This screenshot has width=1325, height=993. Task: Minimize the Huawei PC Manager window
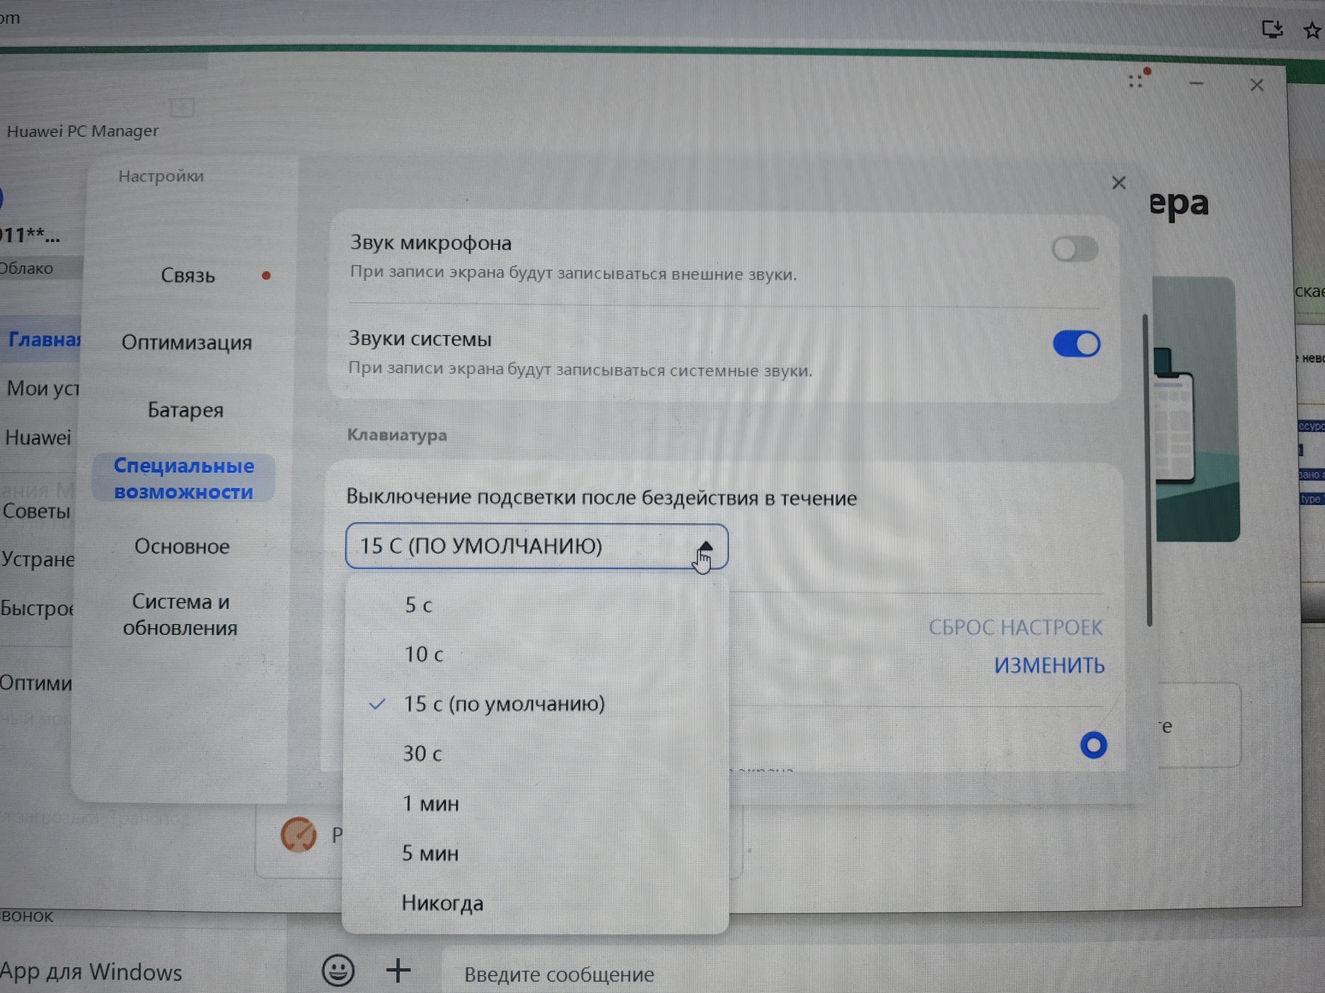(x=1196, y=83)
